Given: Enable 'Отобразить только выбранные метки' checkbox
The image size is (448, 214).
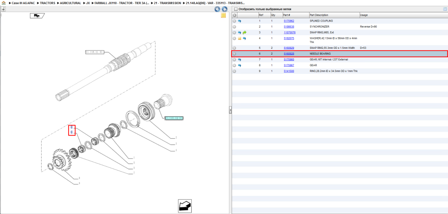Looking at the screenshot, I should point(236,9).
